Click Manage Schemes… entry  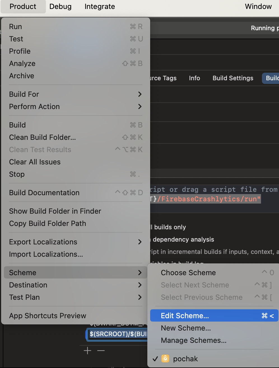click(x=194, y=340)
